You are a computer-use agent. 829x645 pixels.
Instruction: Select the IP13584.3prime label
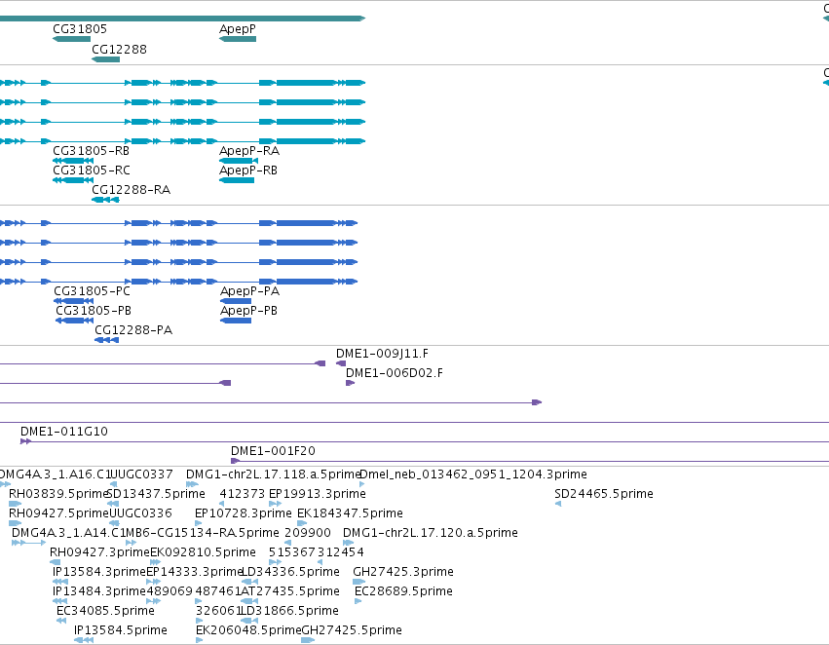point(99,572)
